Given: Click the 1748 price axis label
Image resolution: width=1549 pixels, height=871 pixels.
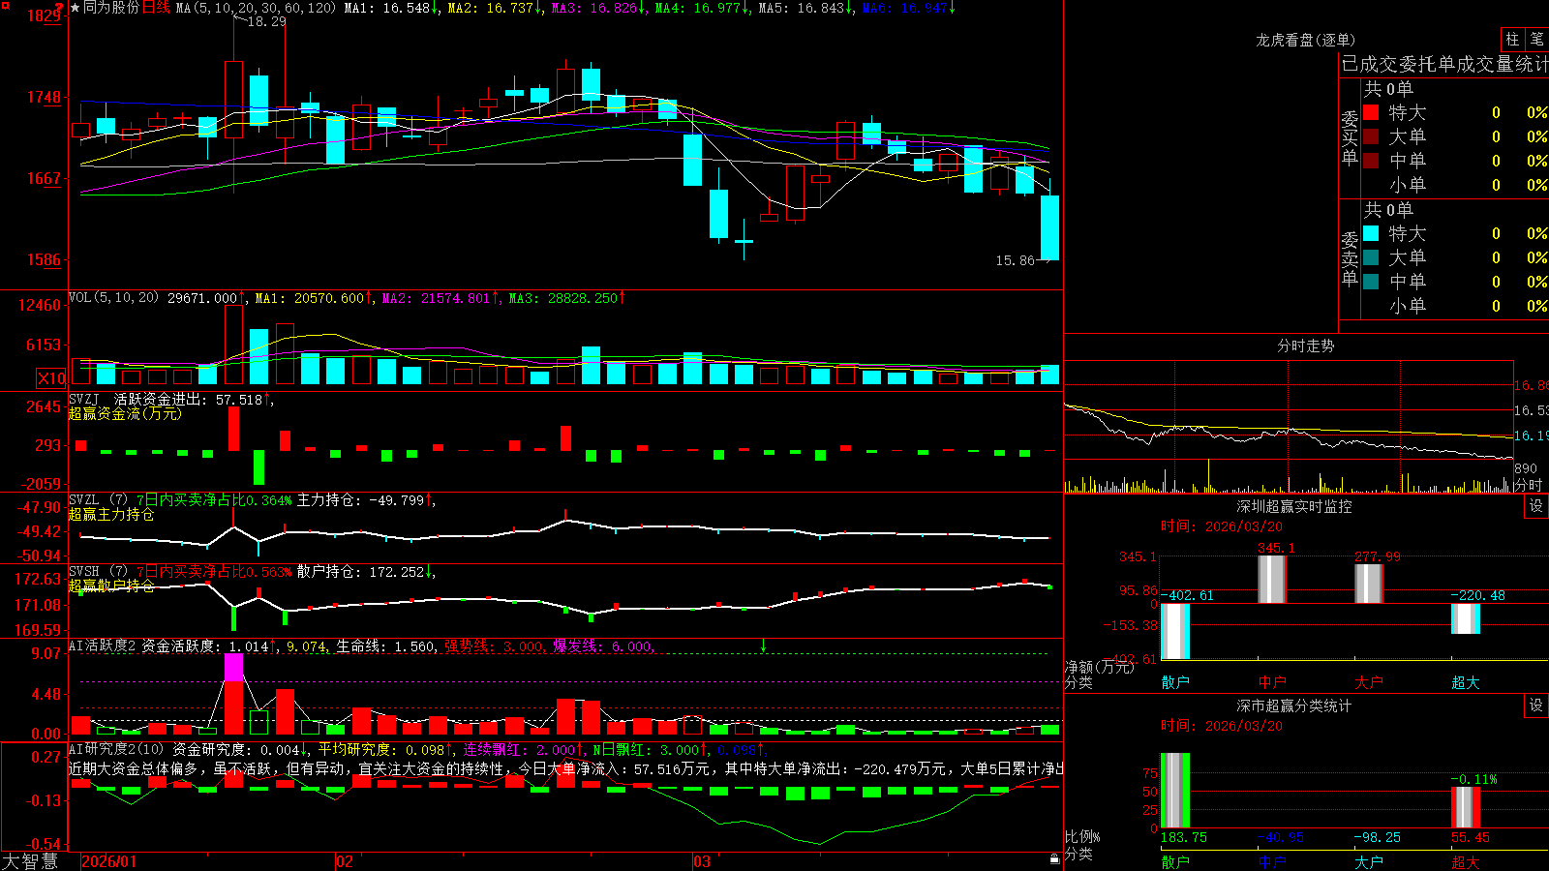Looking at the screenshot, I should tap(44, 97).
